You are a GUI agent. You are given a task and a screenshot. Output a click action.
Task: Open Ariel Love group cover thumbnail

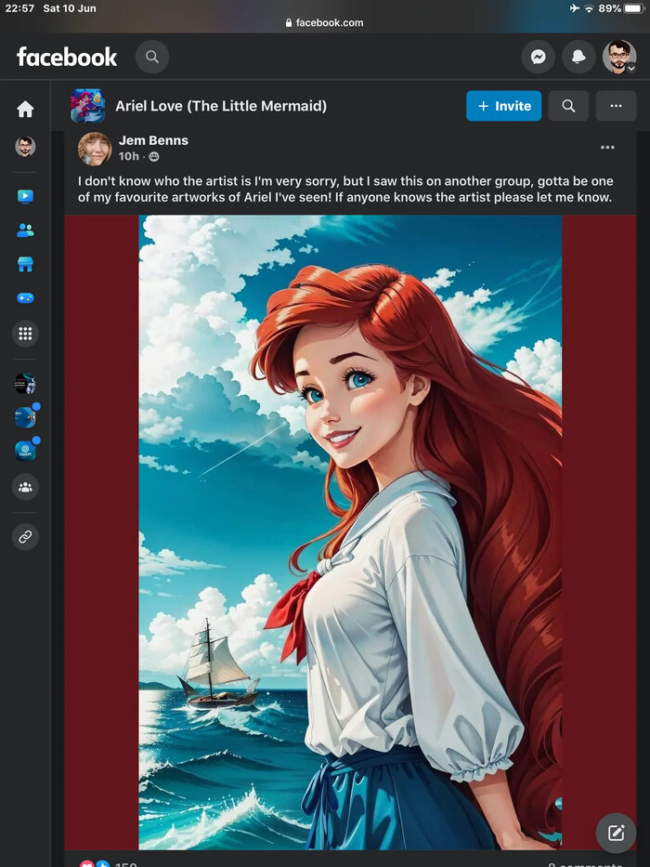click(x=88, y=106)
